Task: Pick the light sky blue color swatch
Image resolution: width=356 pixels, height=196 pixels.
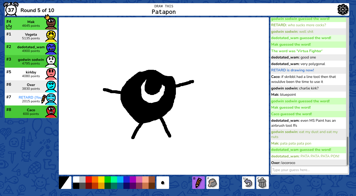Action: point(120,179)
